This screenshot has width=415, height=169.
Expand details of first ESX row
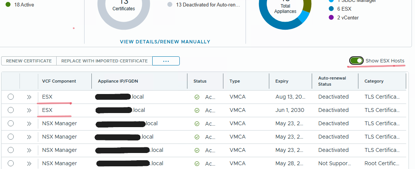(x=29, y=97)
